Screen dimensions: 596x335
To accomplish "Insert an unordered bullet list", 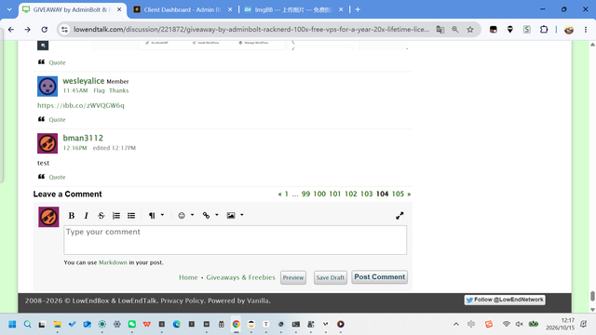I will tap(131, 215).
